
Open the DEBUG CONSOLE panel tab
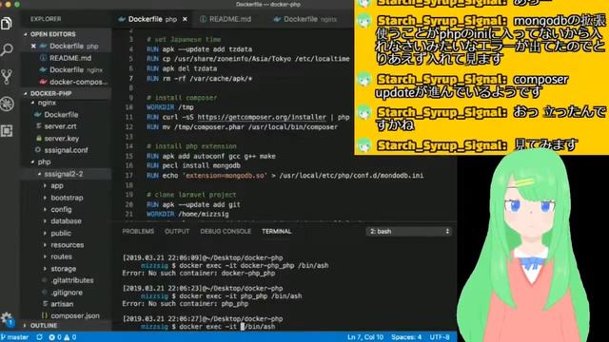(226, 232)
